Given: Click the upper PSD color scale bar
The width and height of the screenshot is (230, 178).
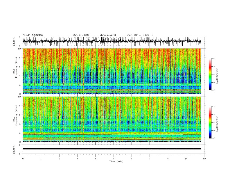Looking at the screenshot, I should pyautogui.click(x=210, y=74).
